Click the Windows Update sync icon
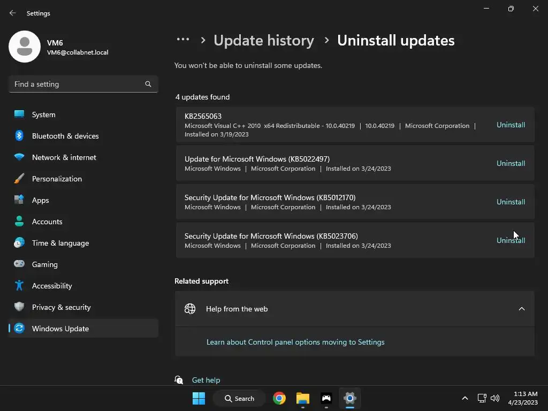This screenshot has height=411, width=548. [x=19, y=328]
